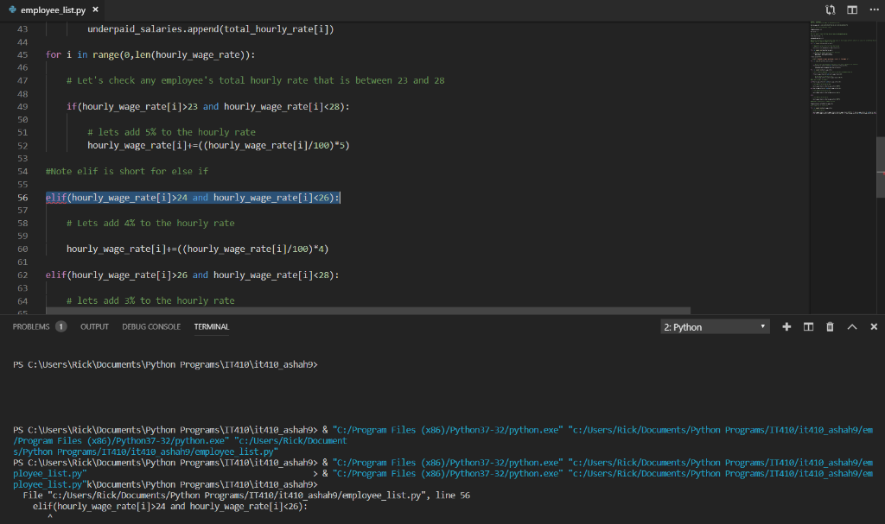Open the terminal selector dropdown '2: Python'
The width and height of the screenshot is (885, 524).
[x=715, y=327]
